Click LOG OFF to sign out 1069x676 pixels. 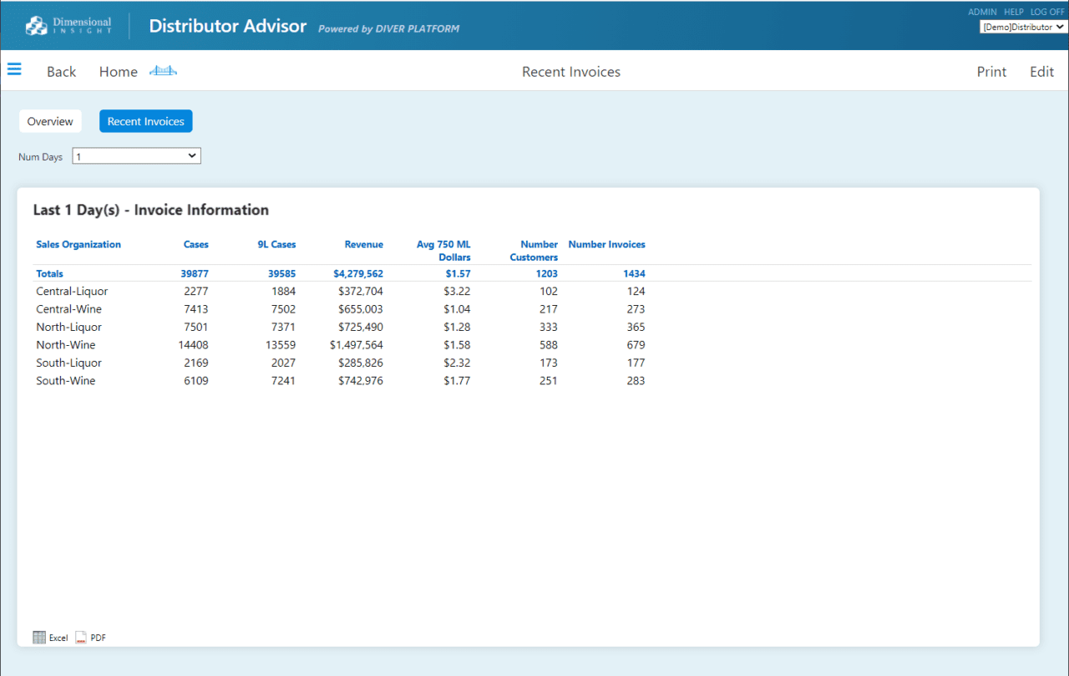[1046, 11]
